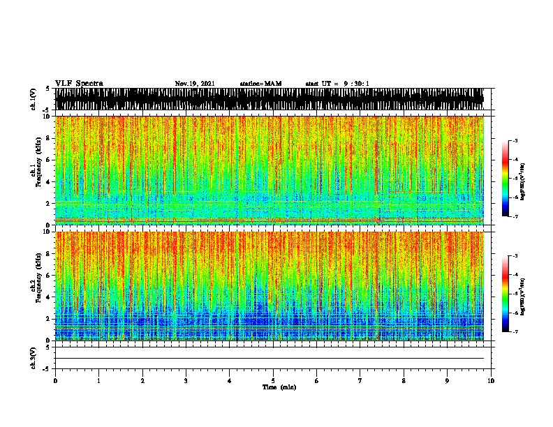Click the ch.1 spectrogram panel
The width and height of the screenshot is (553, 427).
[x=270, y=170]
